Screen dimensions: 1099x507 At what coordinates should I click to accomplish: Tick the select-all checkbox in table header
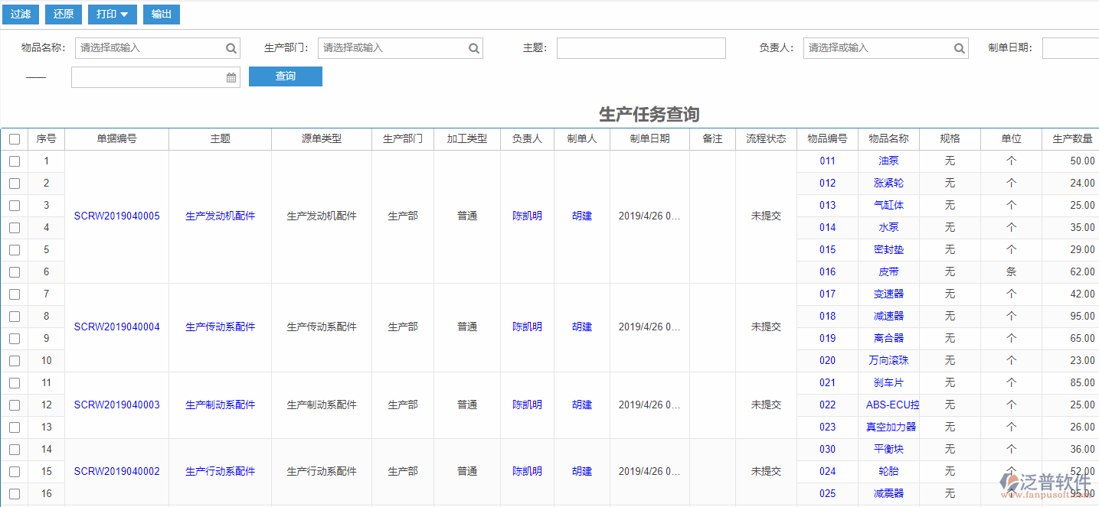tap(15, 139)
